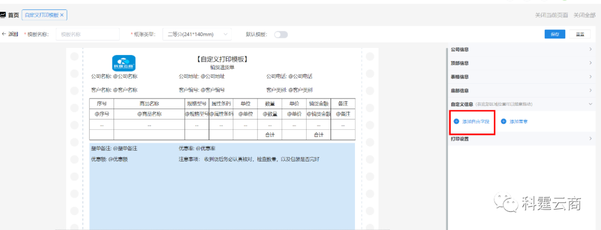Select the 公司地址: @公司地址 field
The height and width of the screenshot is (230, 601).
click(x=201, y=76)
